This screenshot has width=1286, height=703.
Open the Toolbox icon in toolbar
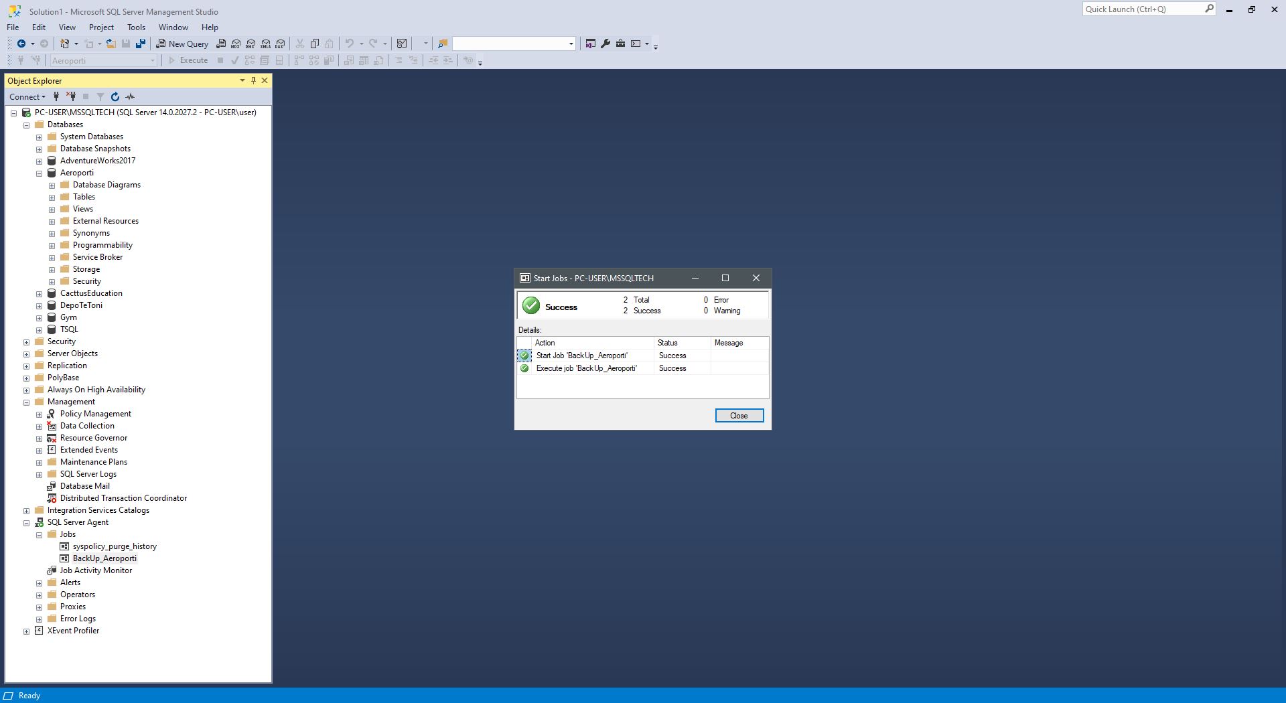click(620, 44)
